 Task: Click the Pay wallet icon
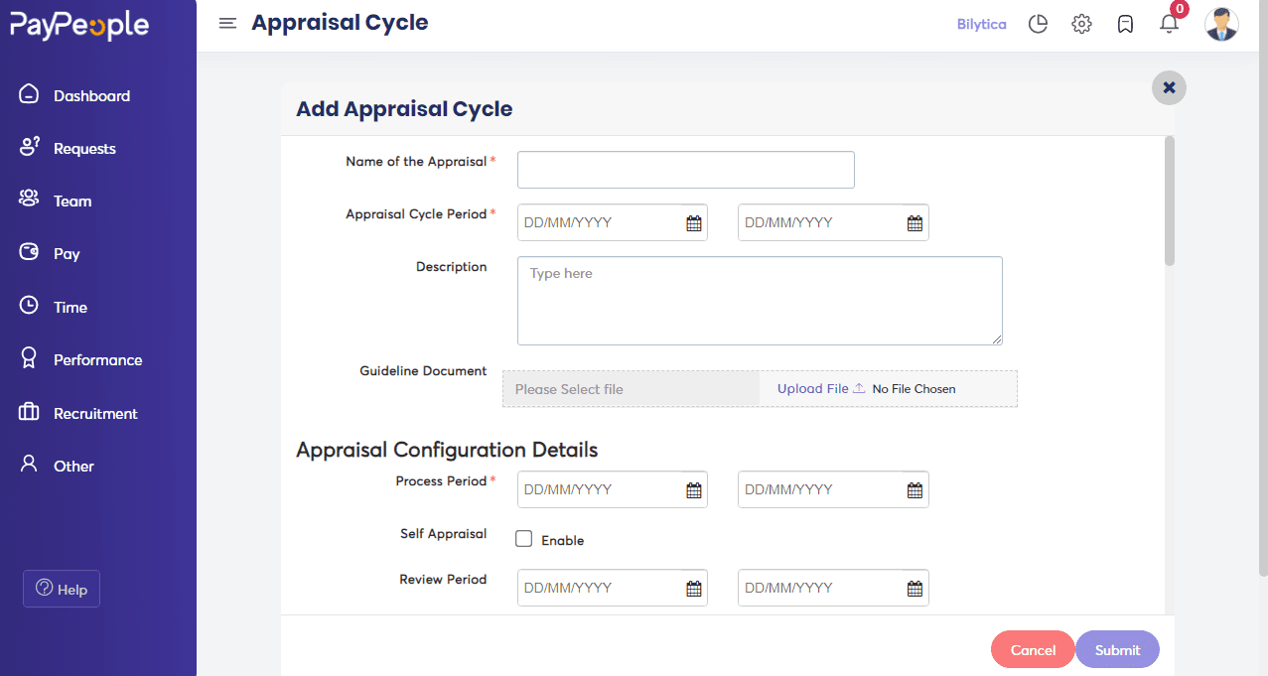point(29,252)
